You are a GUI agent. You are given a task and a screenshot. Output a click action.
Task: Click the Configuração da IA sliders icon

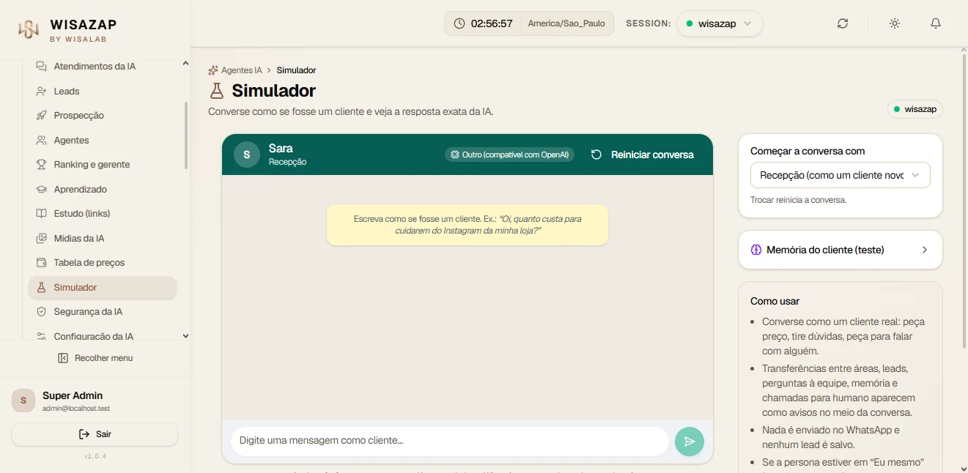(x=42, y=337)
